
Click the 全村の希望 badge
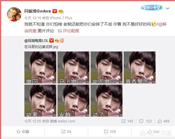(x=151, y=8)
